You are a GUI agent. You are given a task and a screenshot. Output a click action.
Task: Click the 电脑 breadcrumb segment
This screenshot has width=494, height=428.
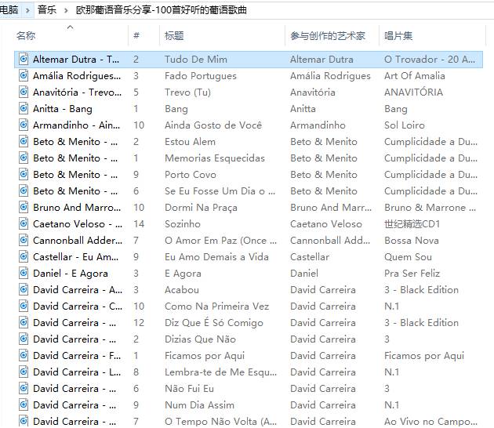pyautogui.click(x=9, y=9)
